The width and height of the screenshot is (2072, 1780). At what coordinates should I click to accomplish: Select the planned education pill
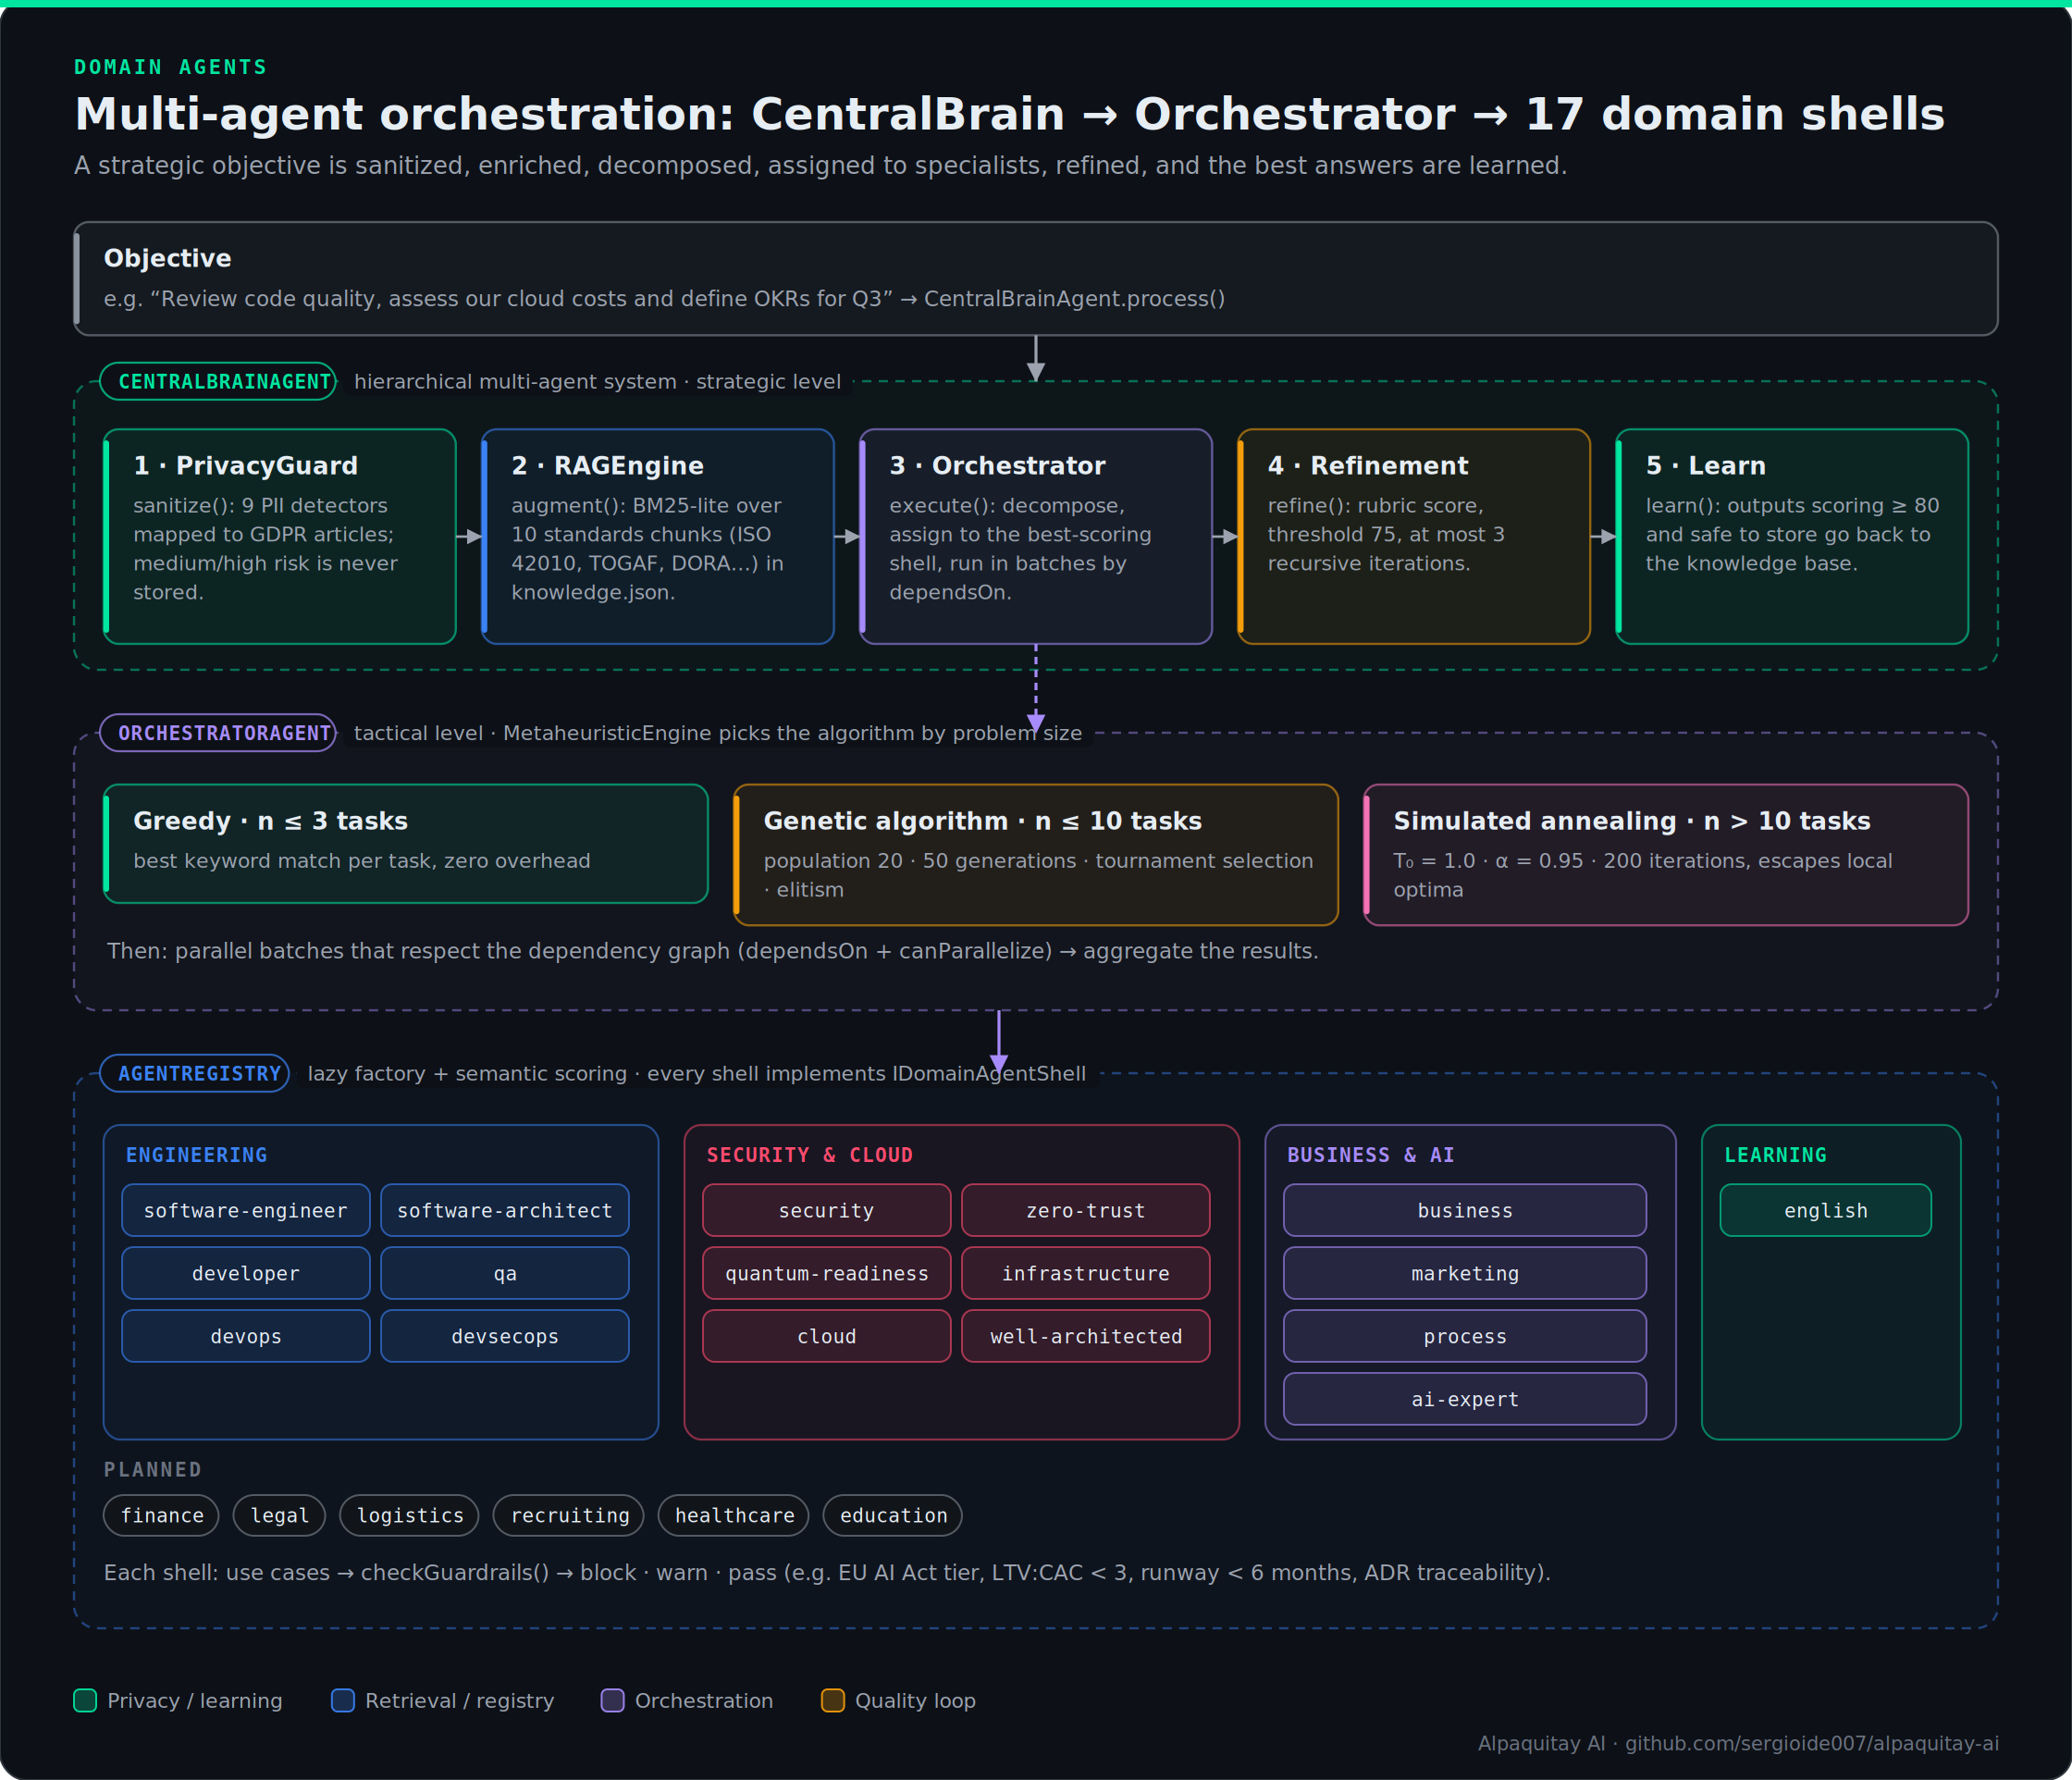point(893,1515)
